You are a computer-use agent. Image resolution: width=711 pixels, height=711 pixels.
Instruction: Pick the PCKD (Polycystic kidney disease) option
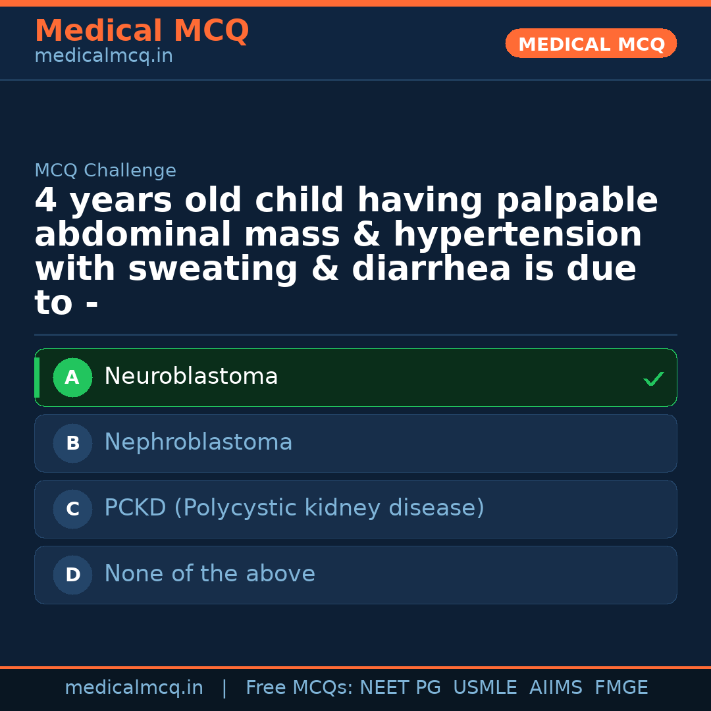[x=294, y=508]
